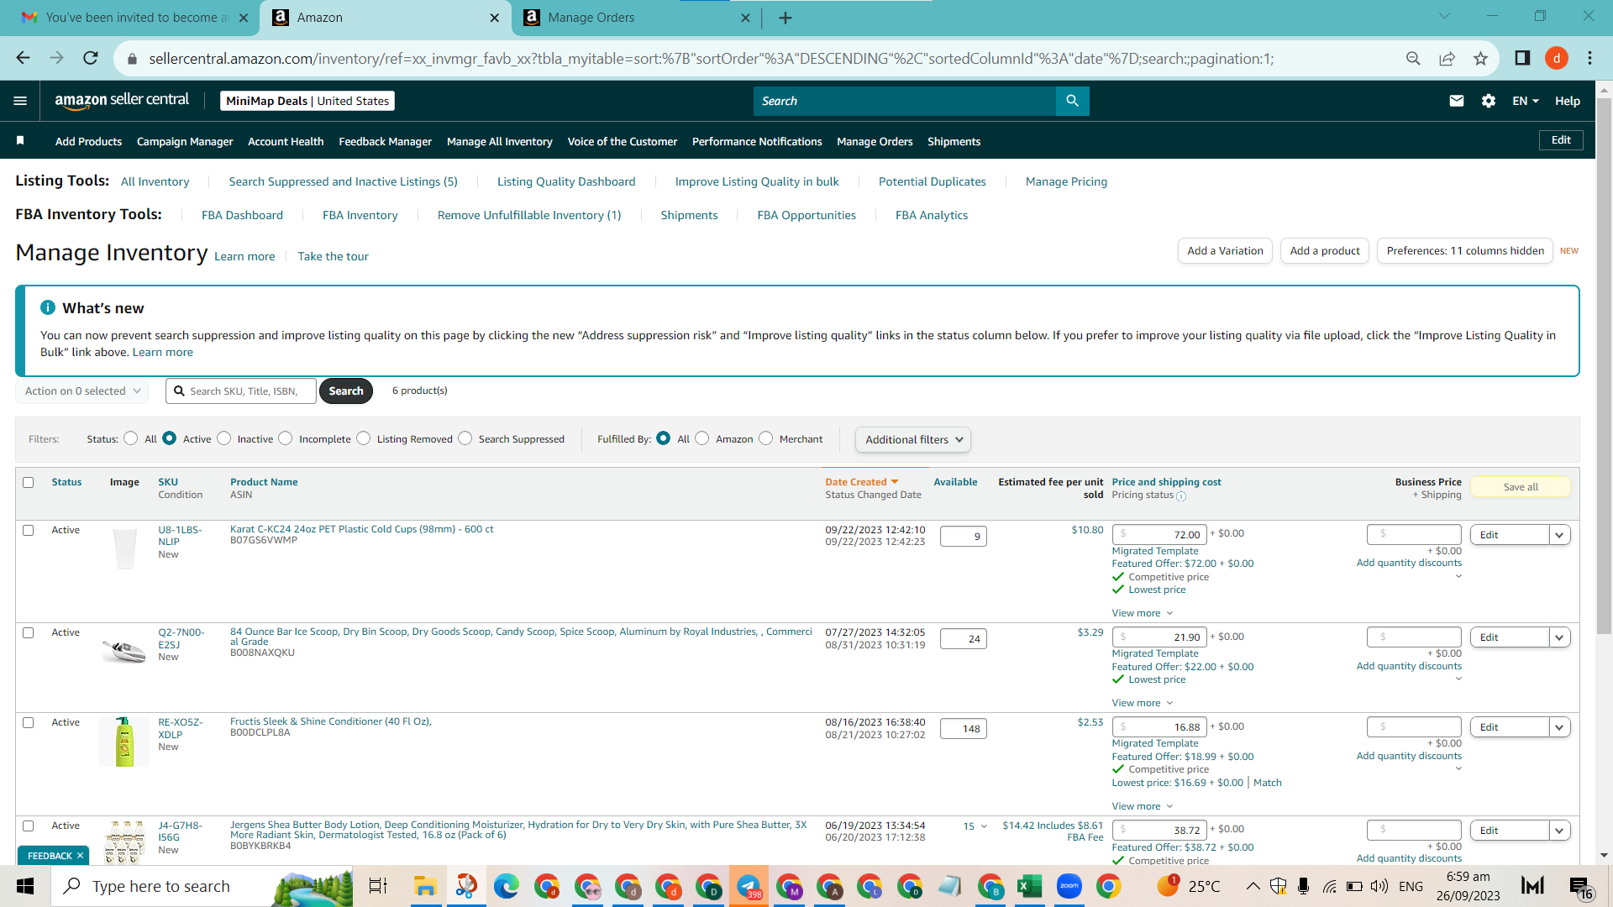Select the Incomplete status filter
Viewport: 1613px width, 907px height.
coord(286,438)
